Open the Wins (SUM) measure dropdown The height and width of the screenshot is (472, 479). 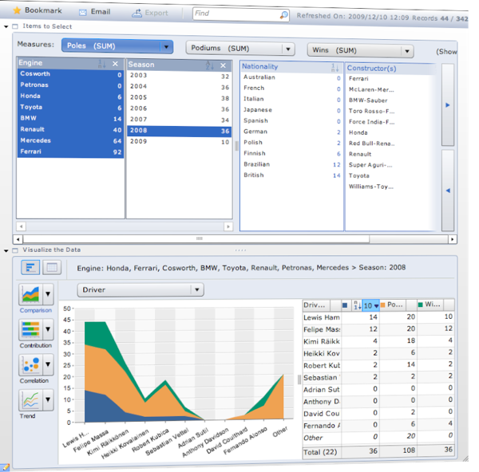pos(407,51)
